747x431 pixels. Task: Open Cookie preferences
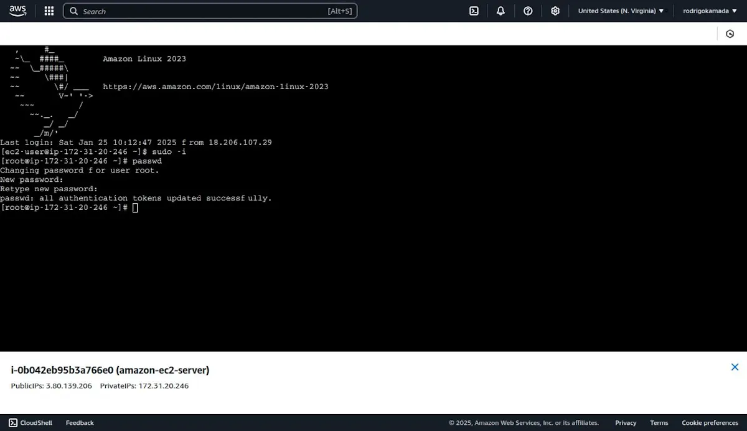point(710,423)
